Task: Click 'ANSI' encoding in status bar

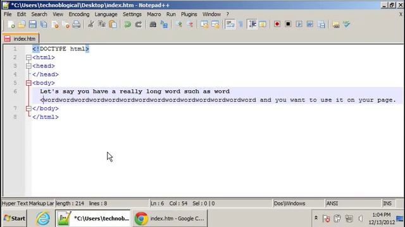Action: tap(352, 203)
